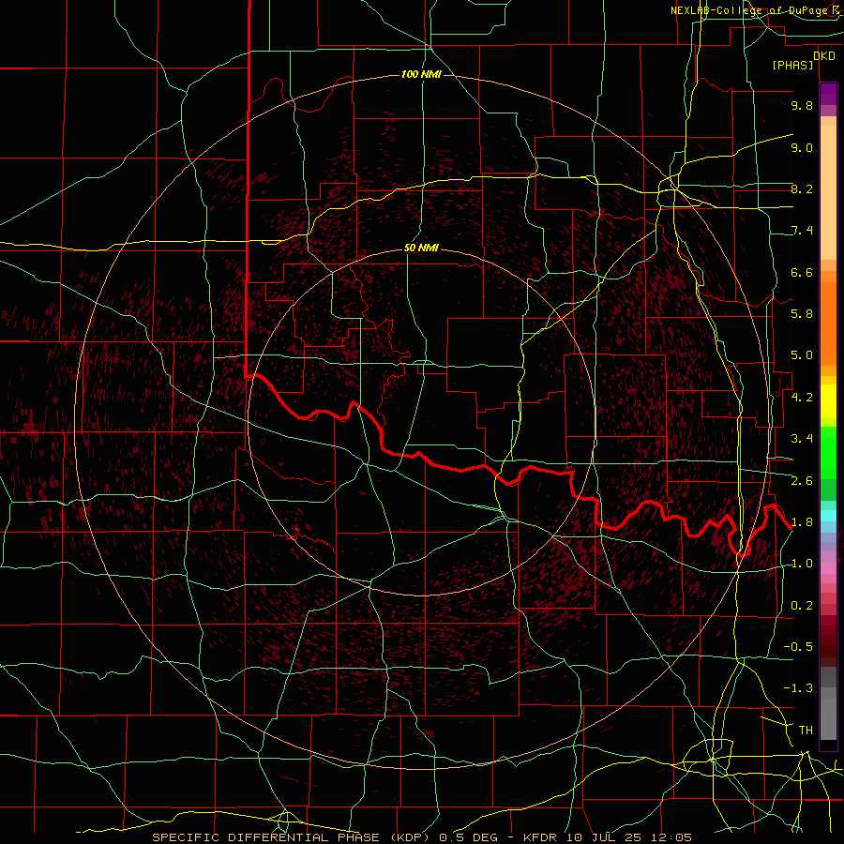Click the [PHAS] legend unit label
844x844 pixels.
[792, 65]
